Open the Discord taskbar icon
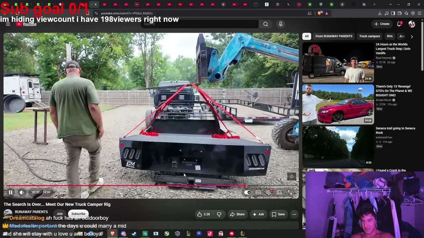The width and height of the screenshot is (424, 238). click(x=124, y=234)
